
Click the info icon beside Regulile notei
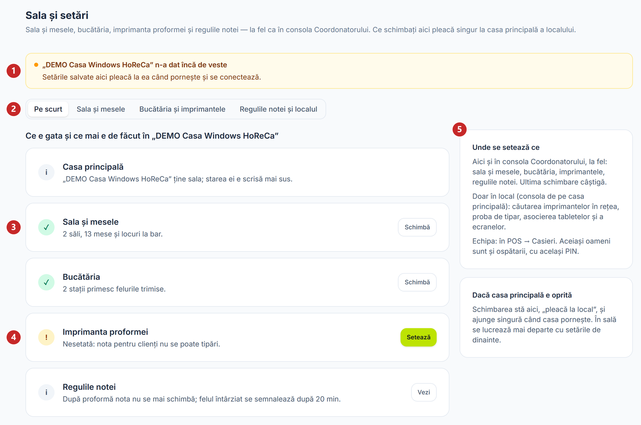pyautogui.click(x=46, y=392)
